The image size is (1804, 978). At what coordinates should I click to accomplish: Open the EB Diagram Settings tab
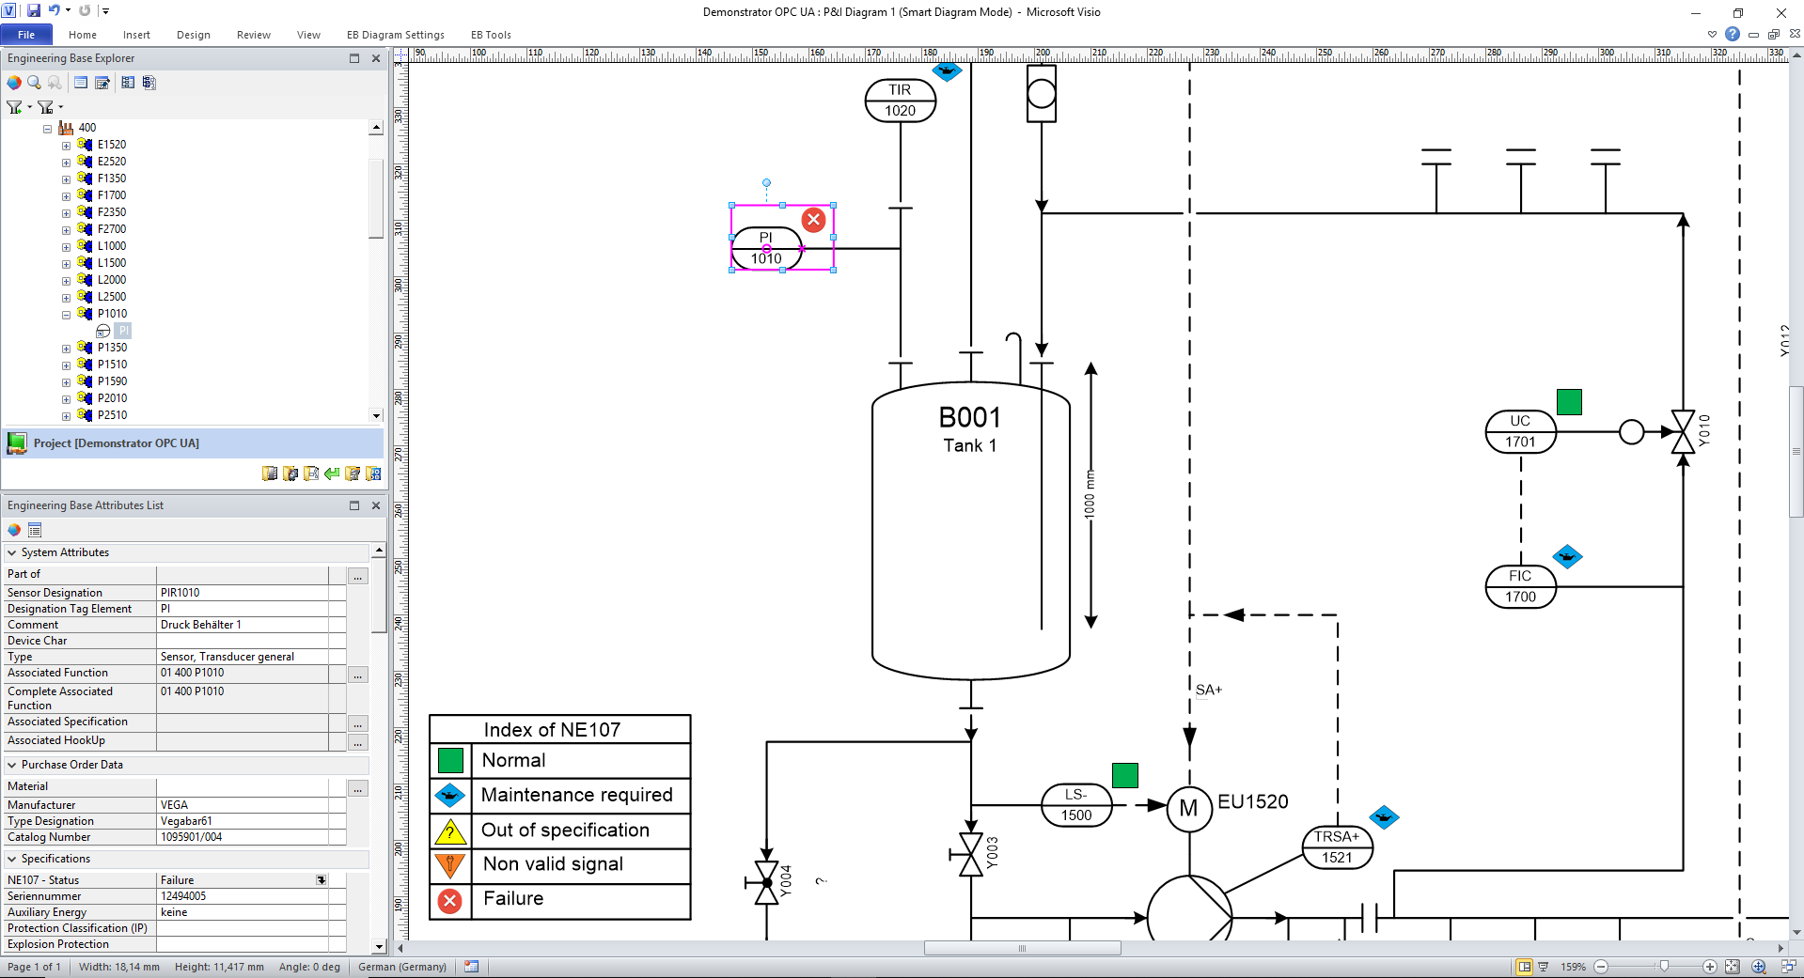(x=395, y=35)
